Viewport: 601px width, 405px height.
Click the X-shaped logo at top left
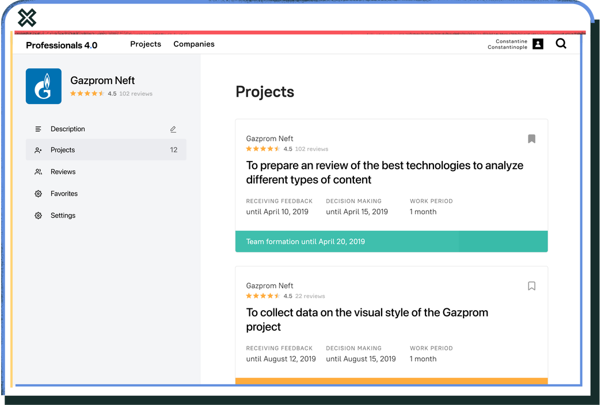27,18
